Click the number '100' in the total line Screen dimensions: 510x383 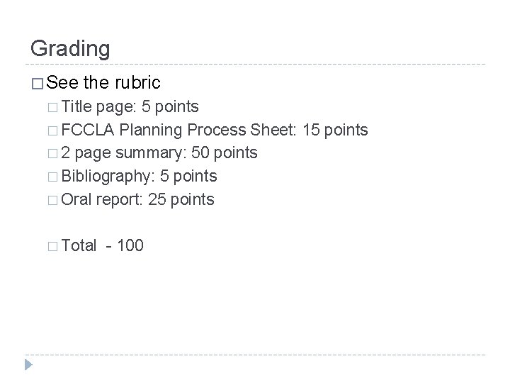(x=130, y=246)
